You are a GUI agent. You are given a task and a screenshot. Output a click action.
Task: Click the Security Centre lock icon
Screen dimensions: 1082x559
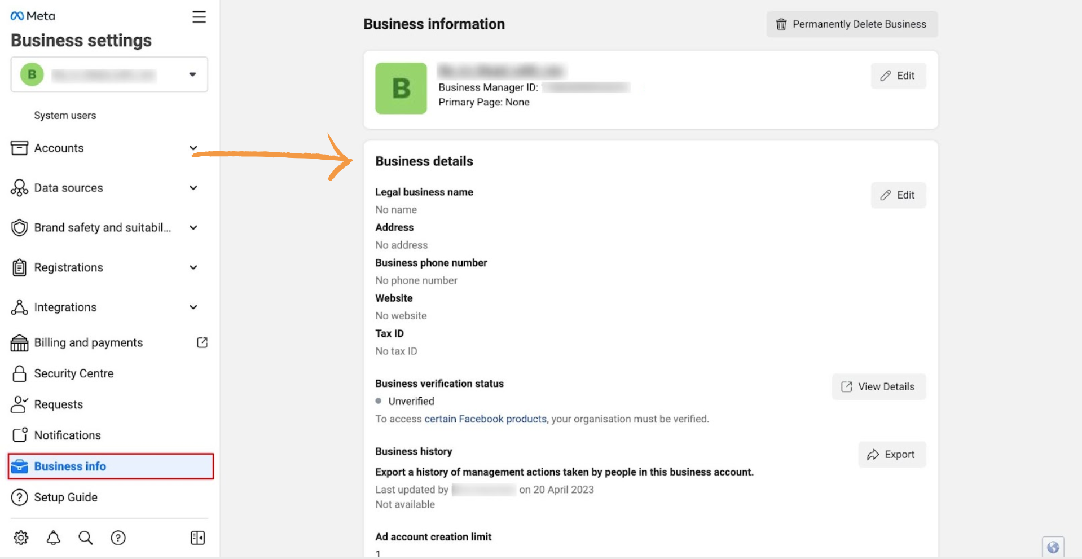[19, 373]
